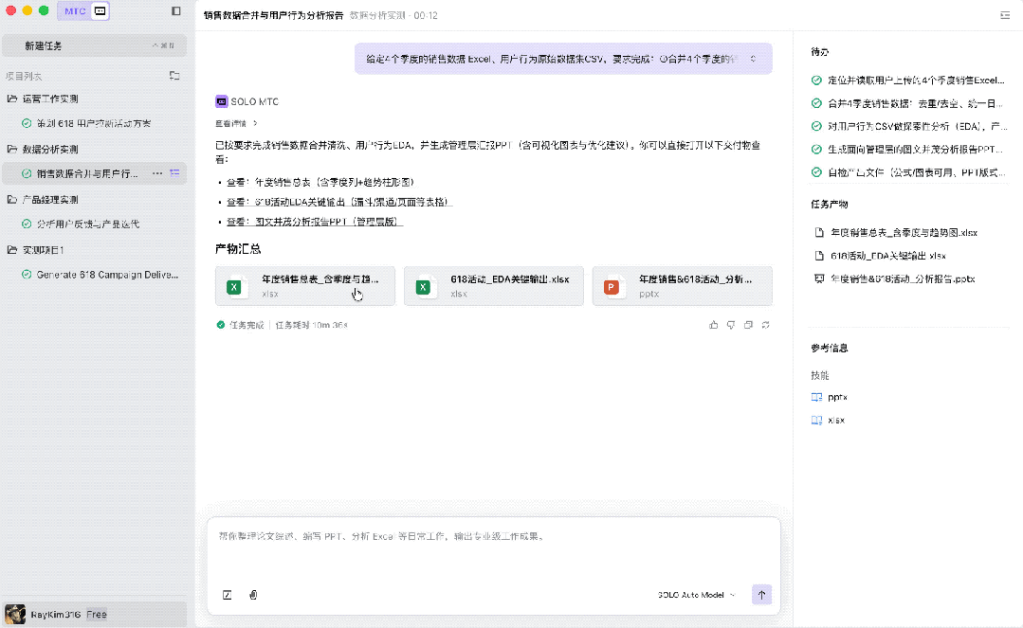1023x628 pixels.
Task: Click the thumbs up feedback icon
Action: click(x=713, y=325)
